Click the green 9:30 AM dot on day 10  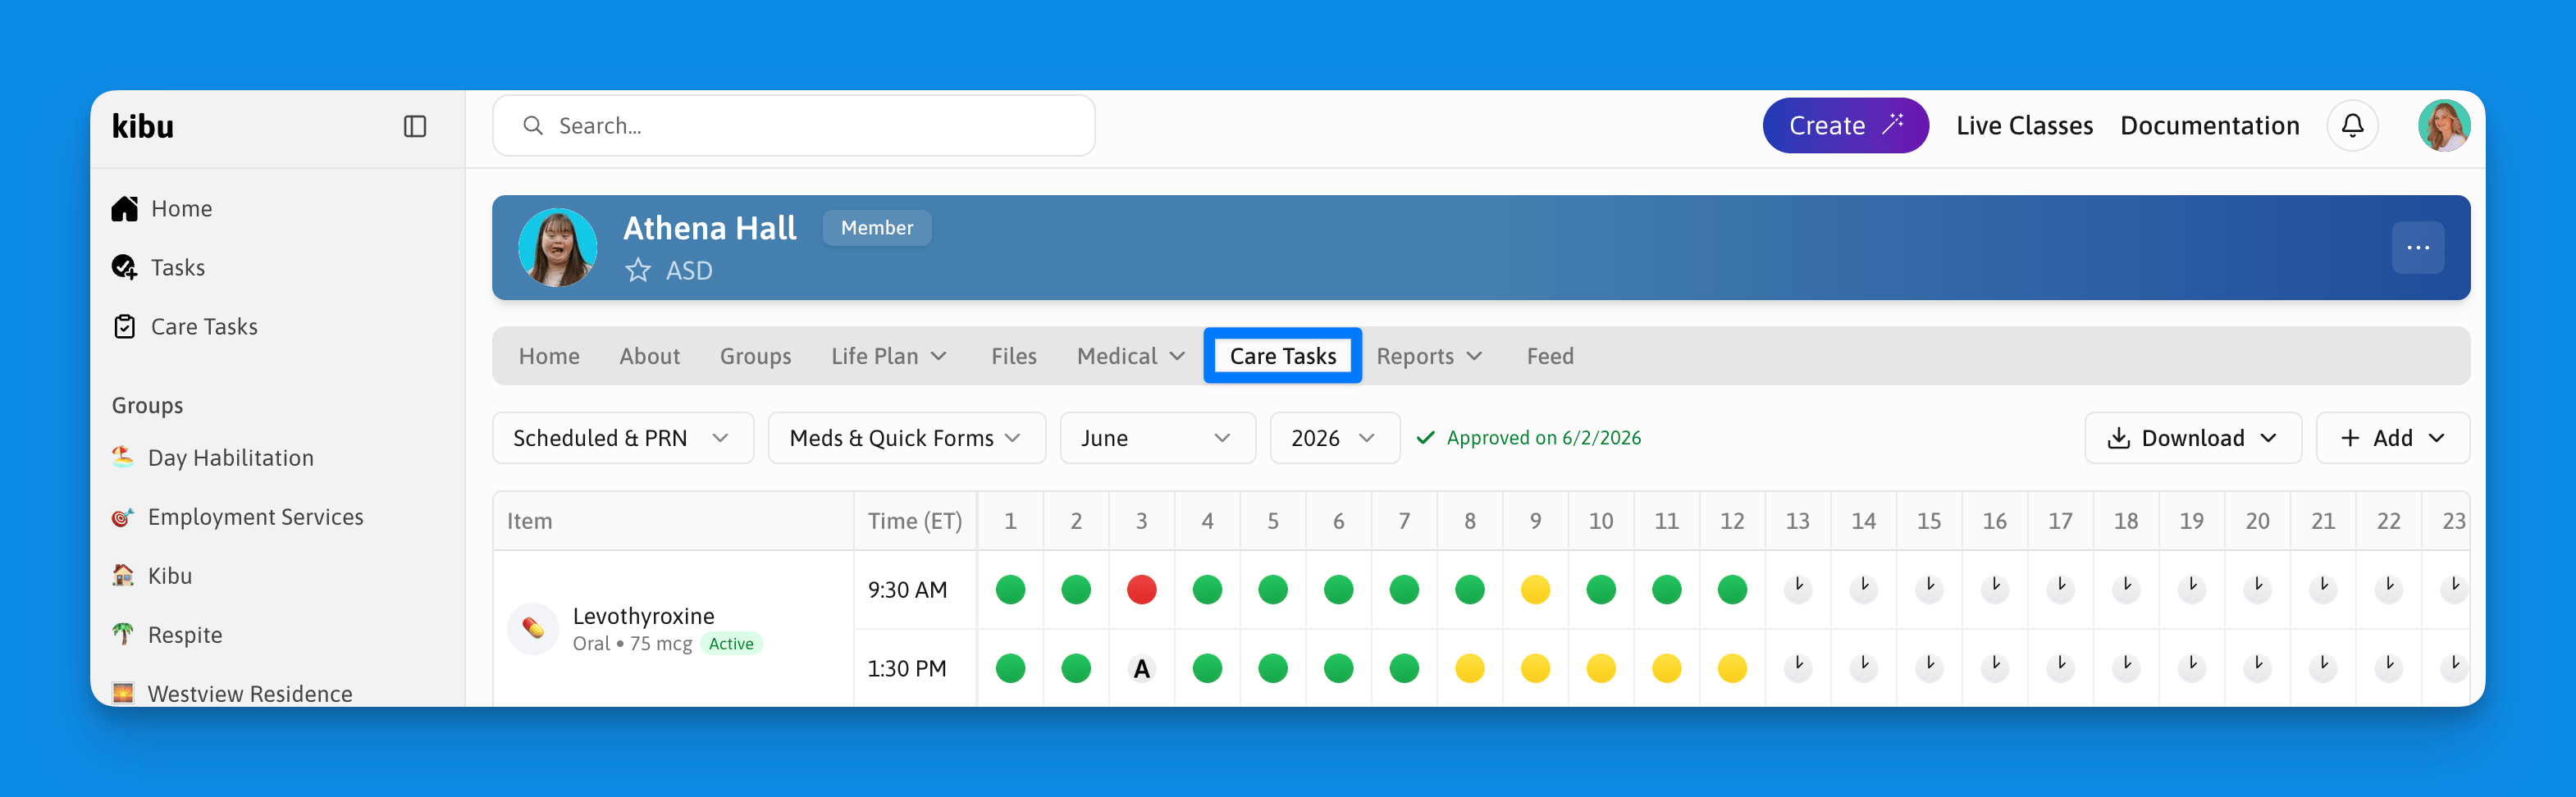pos(1601,589)
